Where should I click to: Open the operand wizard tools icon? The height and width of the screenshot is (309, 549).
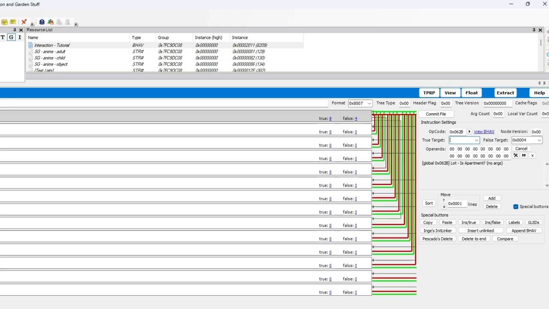click(x=516, y=156)
